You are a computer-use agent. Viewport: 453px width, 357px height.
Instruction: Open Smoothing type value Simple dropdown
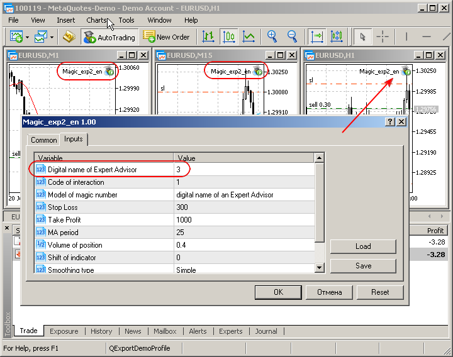coord(244,269)
